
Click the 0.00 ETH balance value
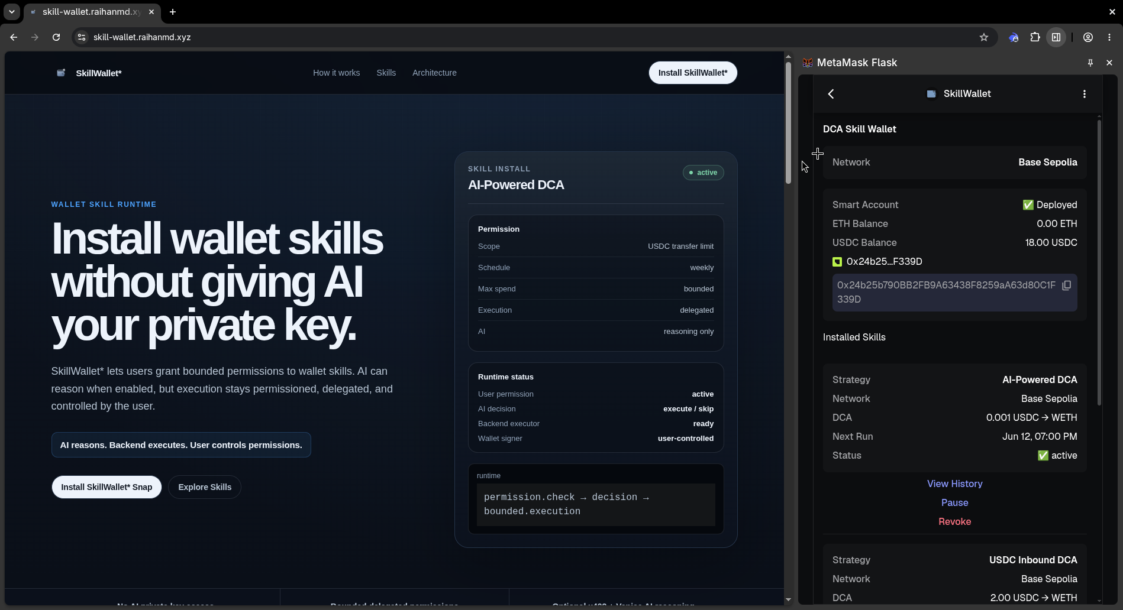(1057, 223)
